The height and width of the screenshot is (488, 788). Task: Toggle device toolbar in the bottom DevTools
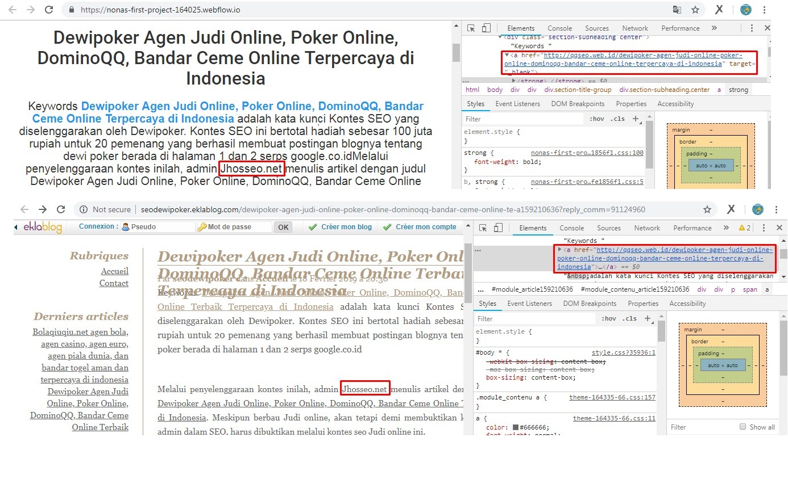point(498,228)
